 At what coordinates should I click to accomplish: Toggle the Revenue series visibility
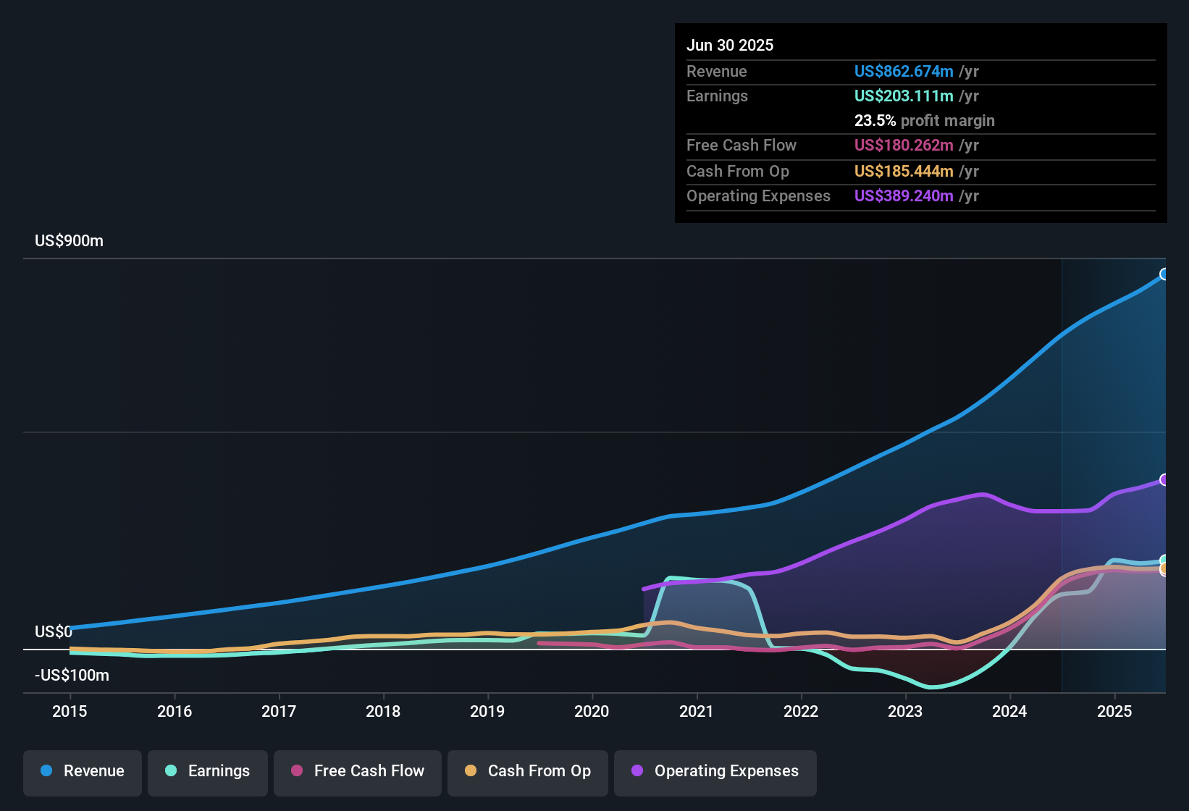[82, 771]
